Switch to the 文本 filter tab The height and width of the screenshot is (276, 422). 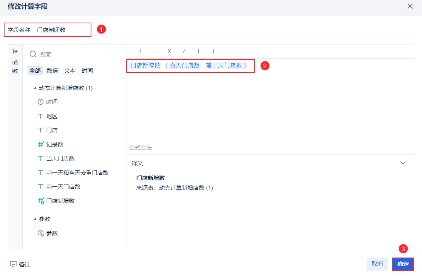(70, 70)
